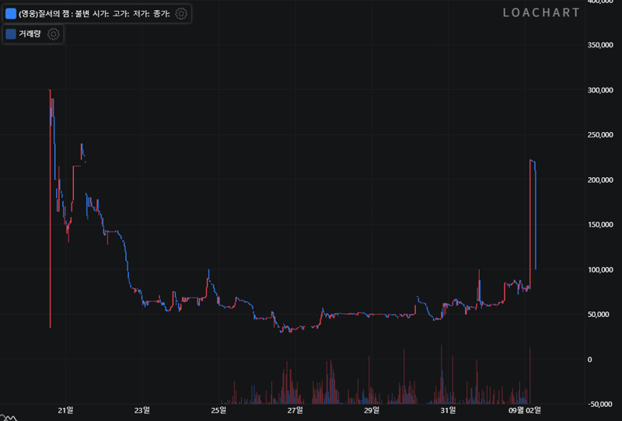Click the 25일 date label on time axis
622x421 pixels.
[218, 410]
